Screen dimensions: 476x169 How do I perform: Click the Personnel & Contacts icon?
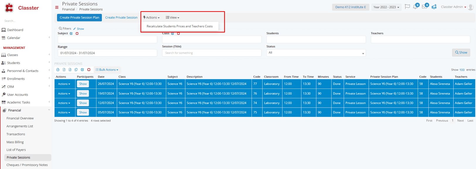(x=4, y=71)
